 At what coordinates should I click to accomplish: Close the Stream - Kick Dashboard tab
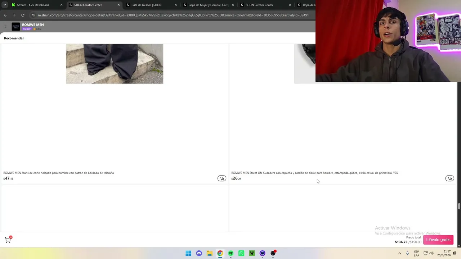tap(61, 5)
